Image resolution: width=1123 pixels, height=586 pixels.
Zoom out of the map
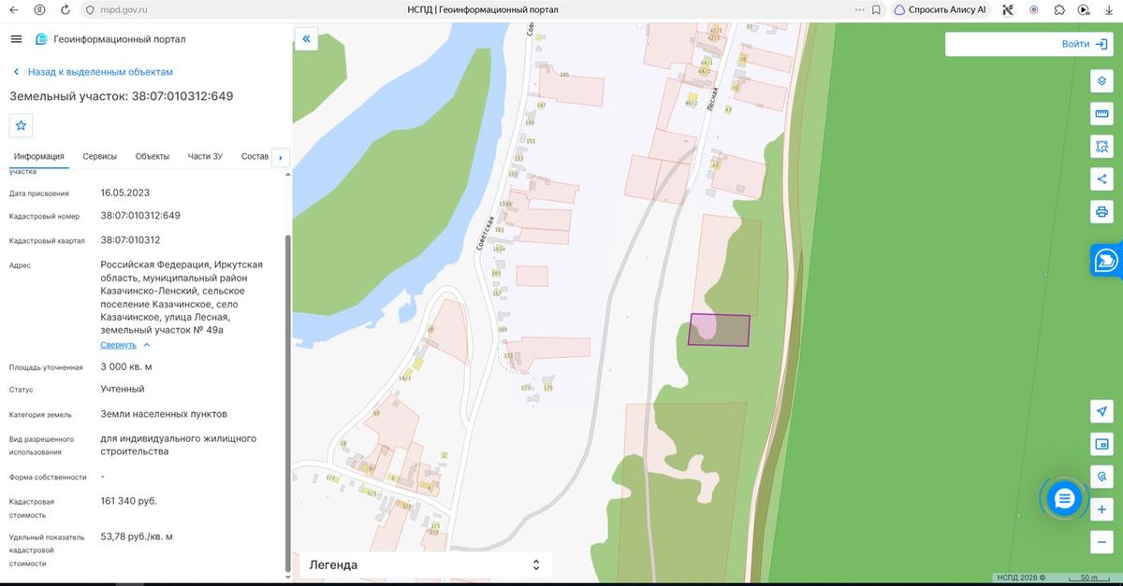coord(1101,542)
